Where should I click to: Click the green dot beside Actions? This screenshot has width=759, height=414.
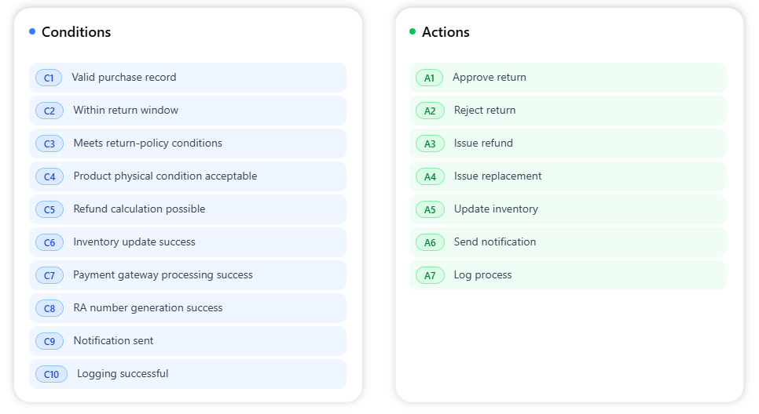click(x=412, y=31)
